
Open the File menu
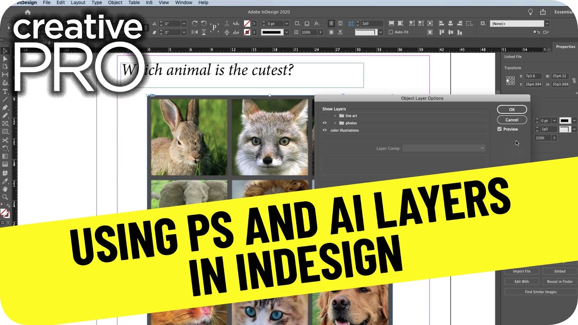[x=47, y=3]
